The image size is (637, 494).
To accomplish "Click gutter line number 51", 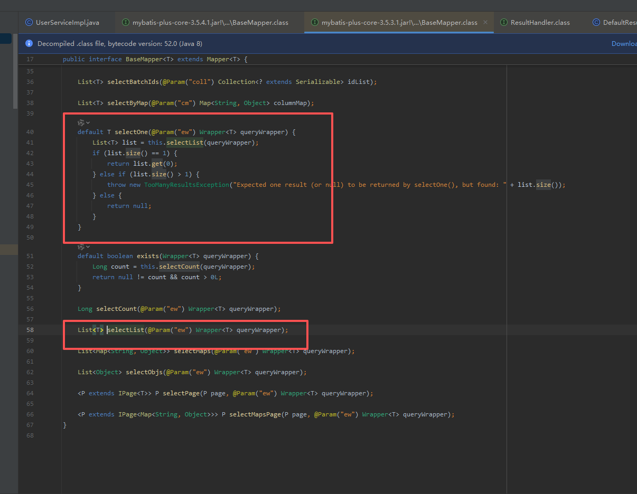I will tap(30, 256).
